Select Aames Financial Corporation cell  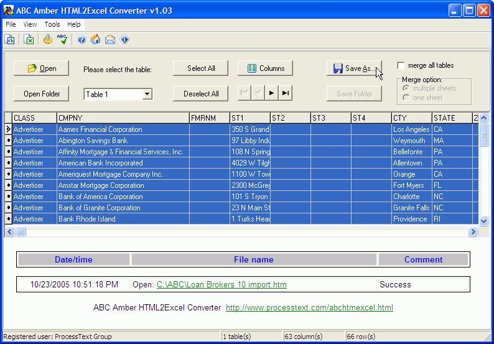point(123,129)
